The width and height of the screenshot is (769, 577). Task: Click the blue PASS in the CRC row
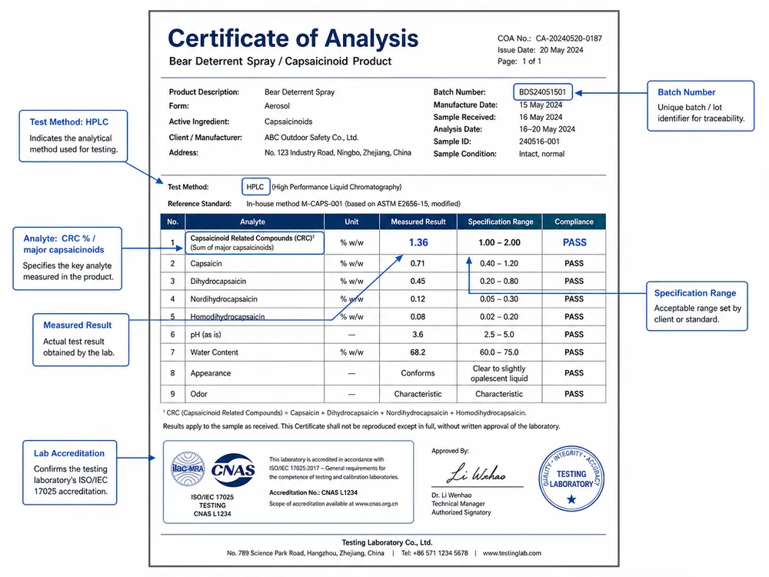click(574, 242)
